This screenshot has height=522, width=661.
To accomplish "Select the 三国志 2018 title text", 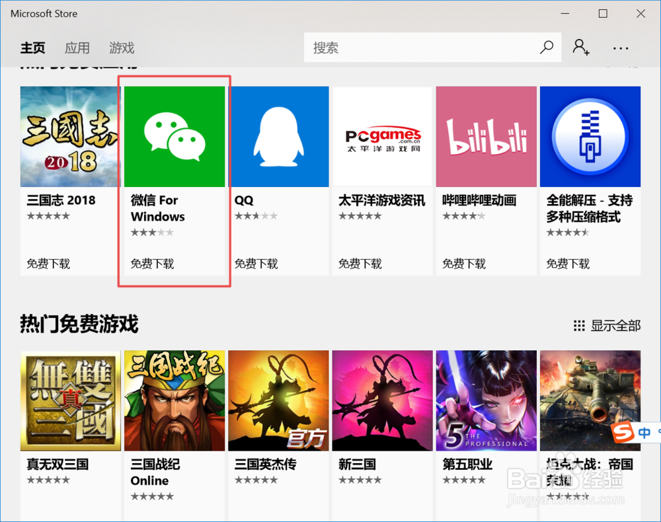I will (x=61, y=200).
